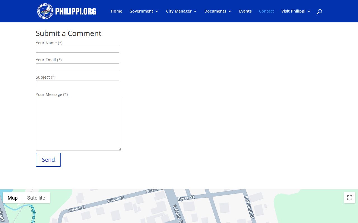This screenshot has width=358, height=223.
Task: Go to the Home page
Action: point(116,11)
